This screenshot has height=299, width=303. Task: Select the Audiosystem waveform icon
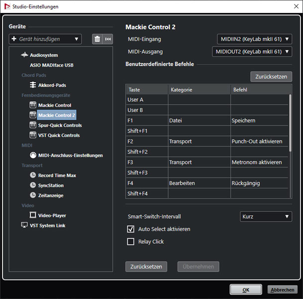(x=24, y=55)
